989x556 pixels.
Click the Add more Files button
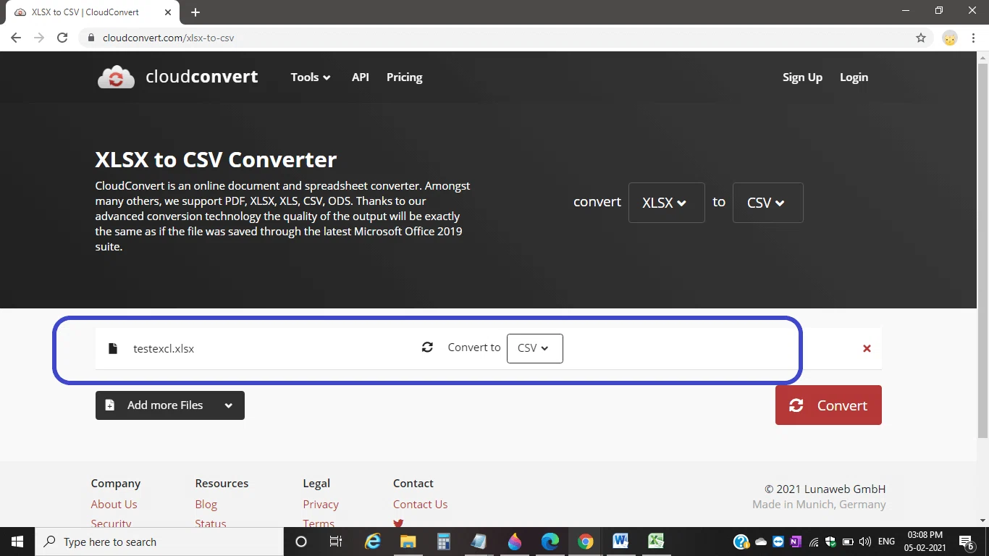[170, 405]
